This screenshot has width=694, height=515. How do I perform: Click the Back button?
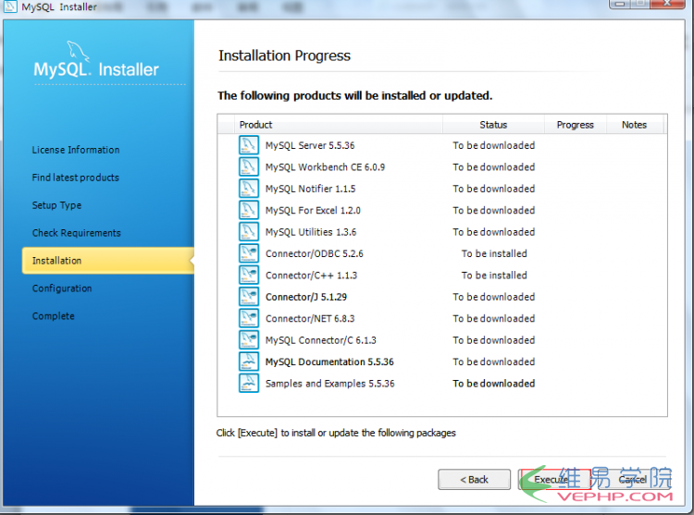(474, 480)
